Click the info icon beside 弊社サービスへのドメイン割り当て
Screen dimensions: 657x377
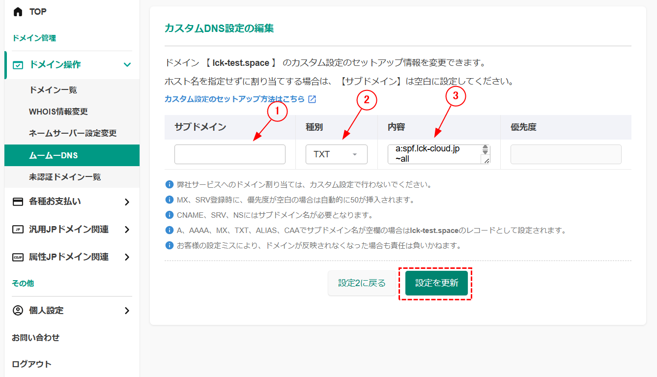(170, 185)
